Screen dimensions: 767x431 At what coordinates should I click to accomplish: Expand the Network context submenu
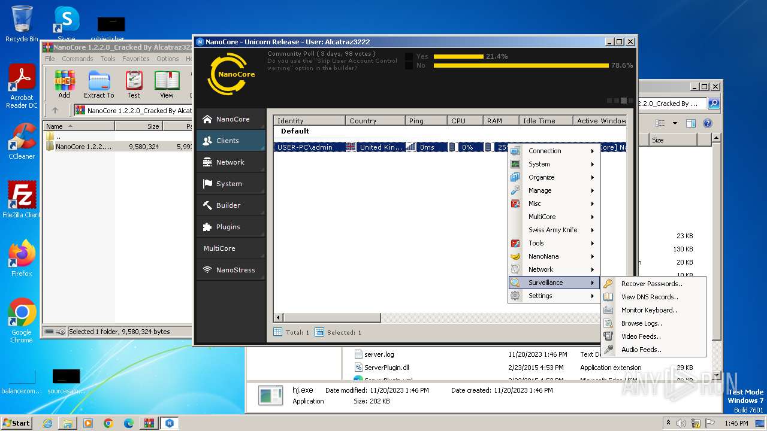click(554, 269)
